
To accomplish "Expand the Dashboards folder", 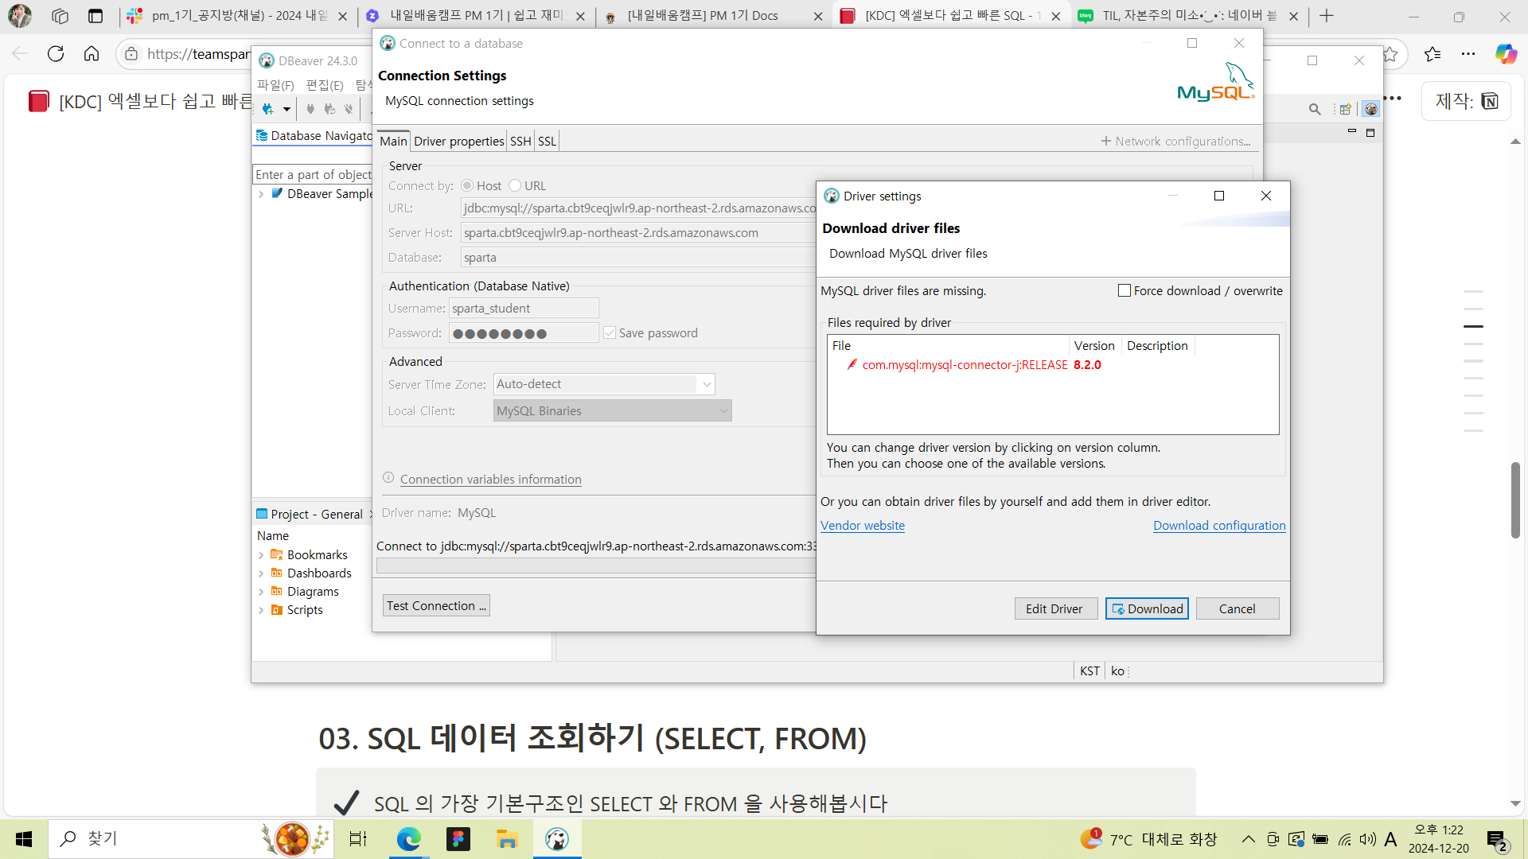I will pyautogui.click(x=261, y=573).
